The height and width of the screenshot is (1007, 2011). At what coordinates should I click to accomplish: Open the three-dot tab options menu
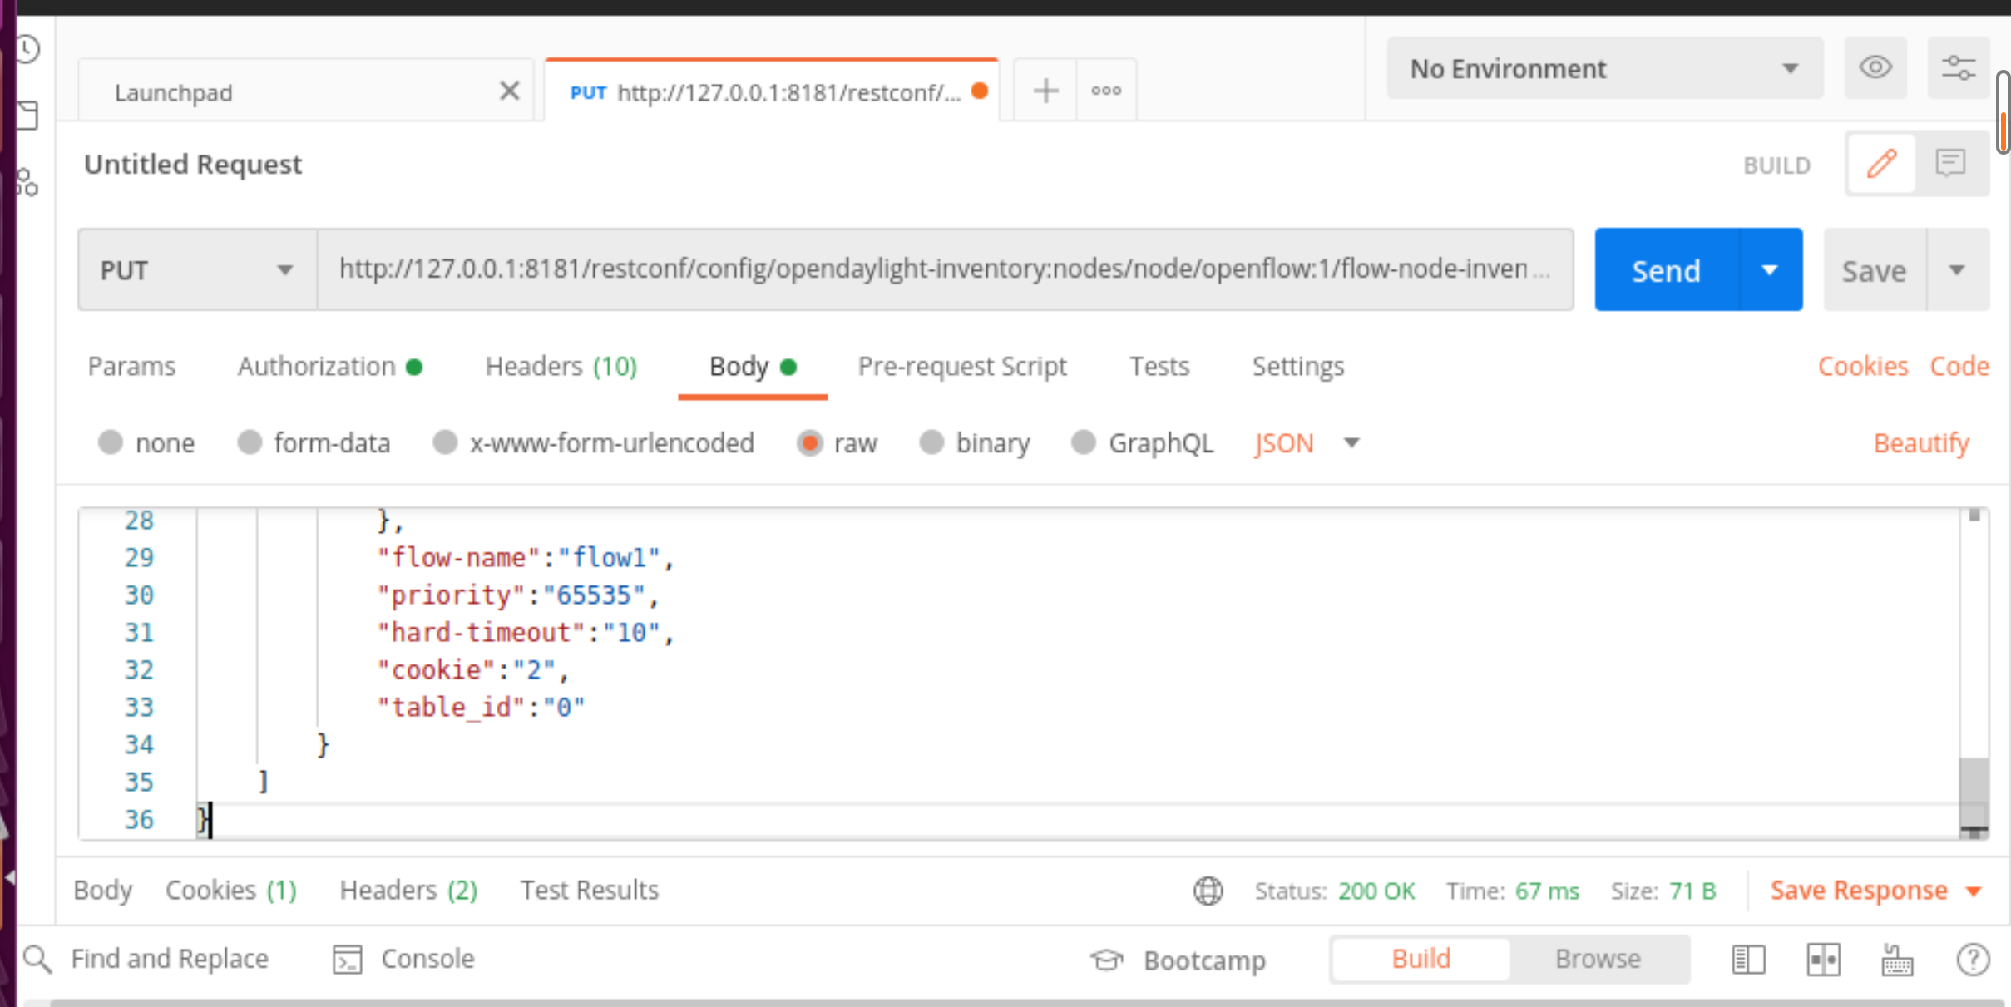point(1106,91)
